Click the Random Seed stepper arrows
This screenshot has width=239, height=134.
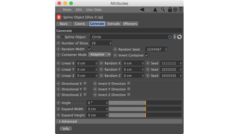(166, 49)
